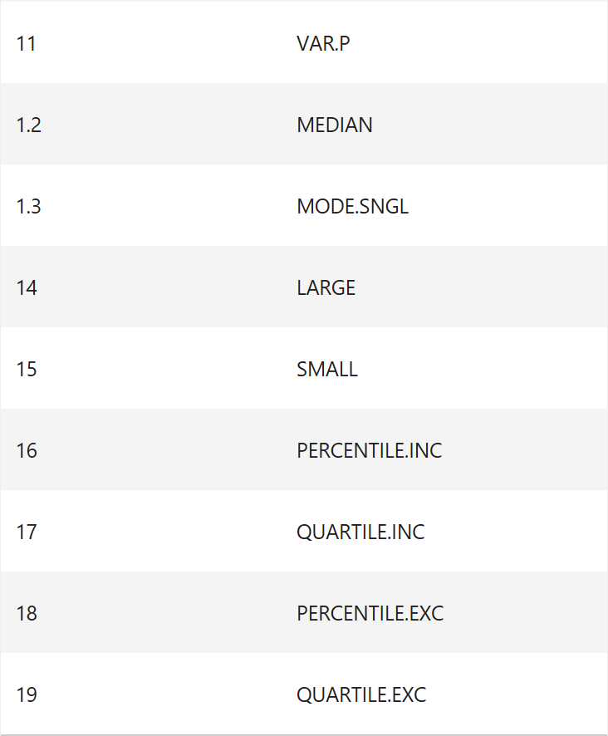Screen dimensions: 608x736
Task: Select the MEDIAN function cell
Action: (x=335, y=125)
